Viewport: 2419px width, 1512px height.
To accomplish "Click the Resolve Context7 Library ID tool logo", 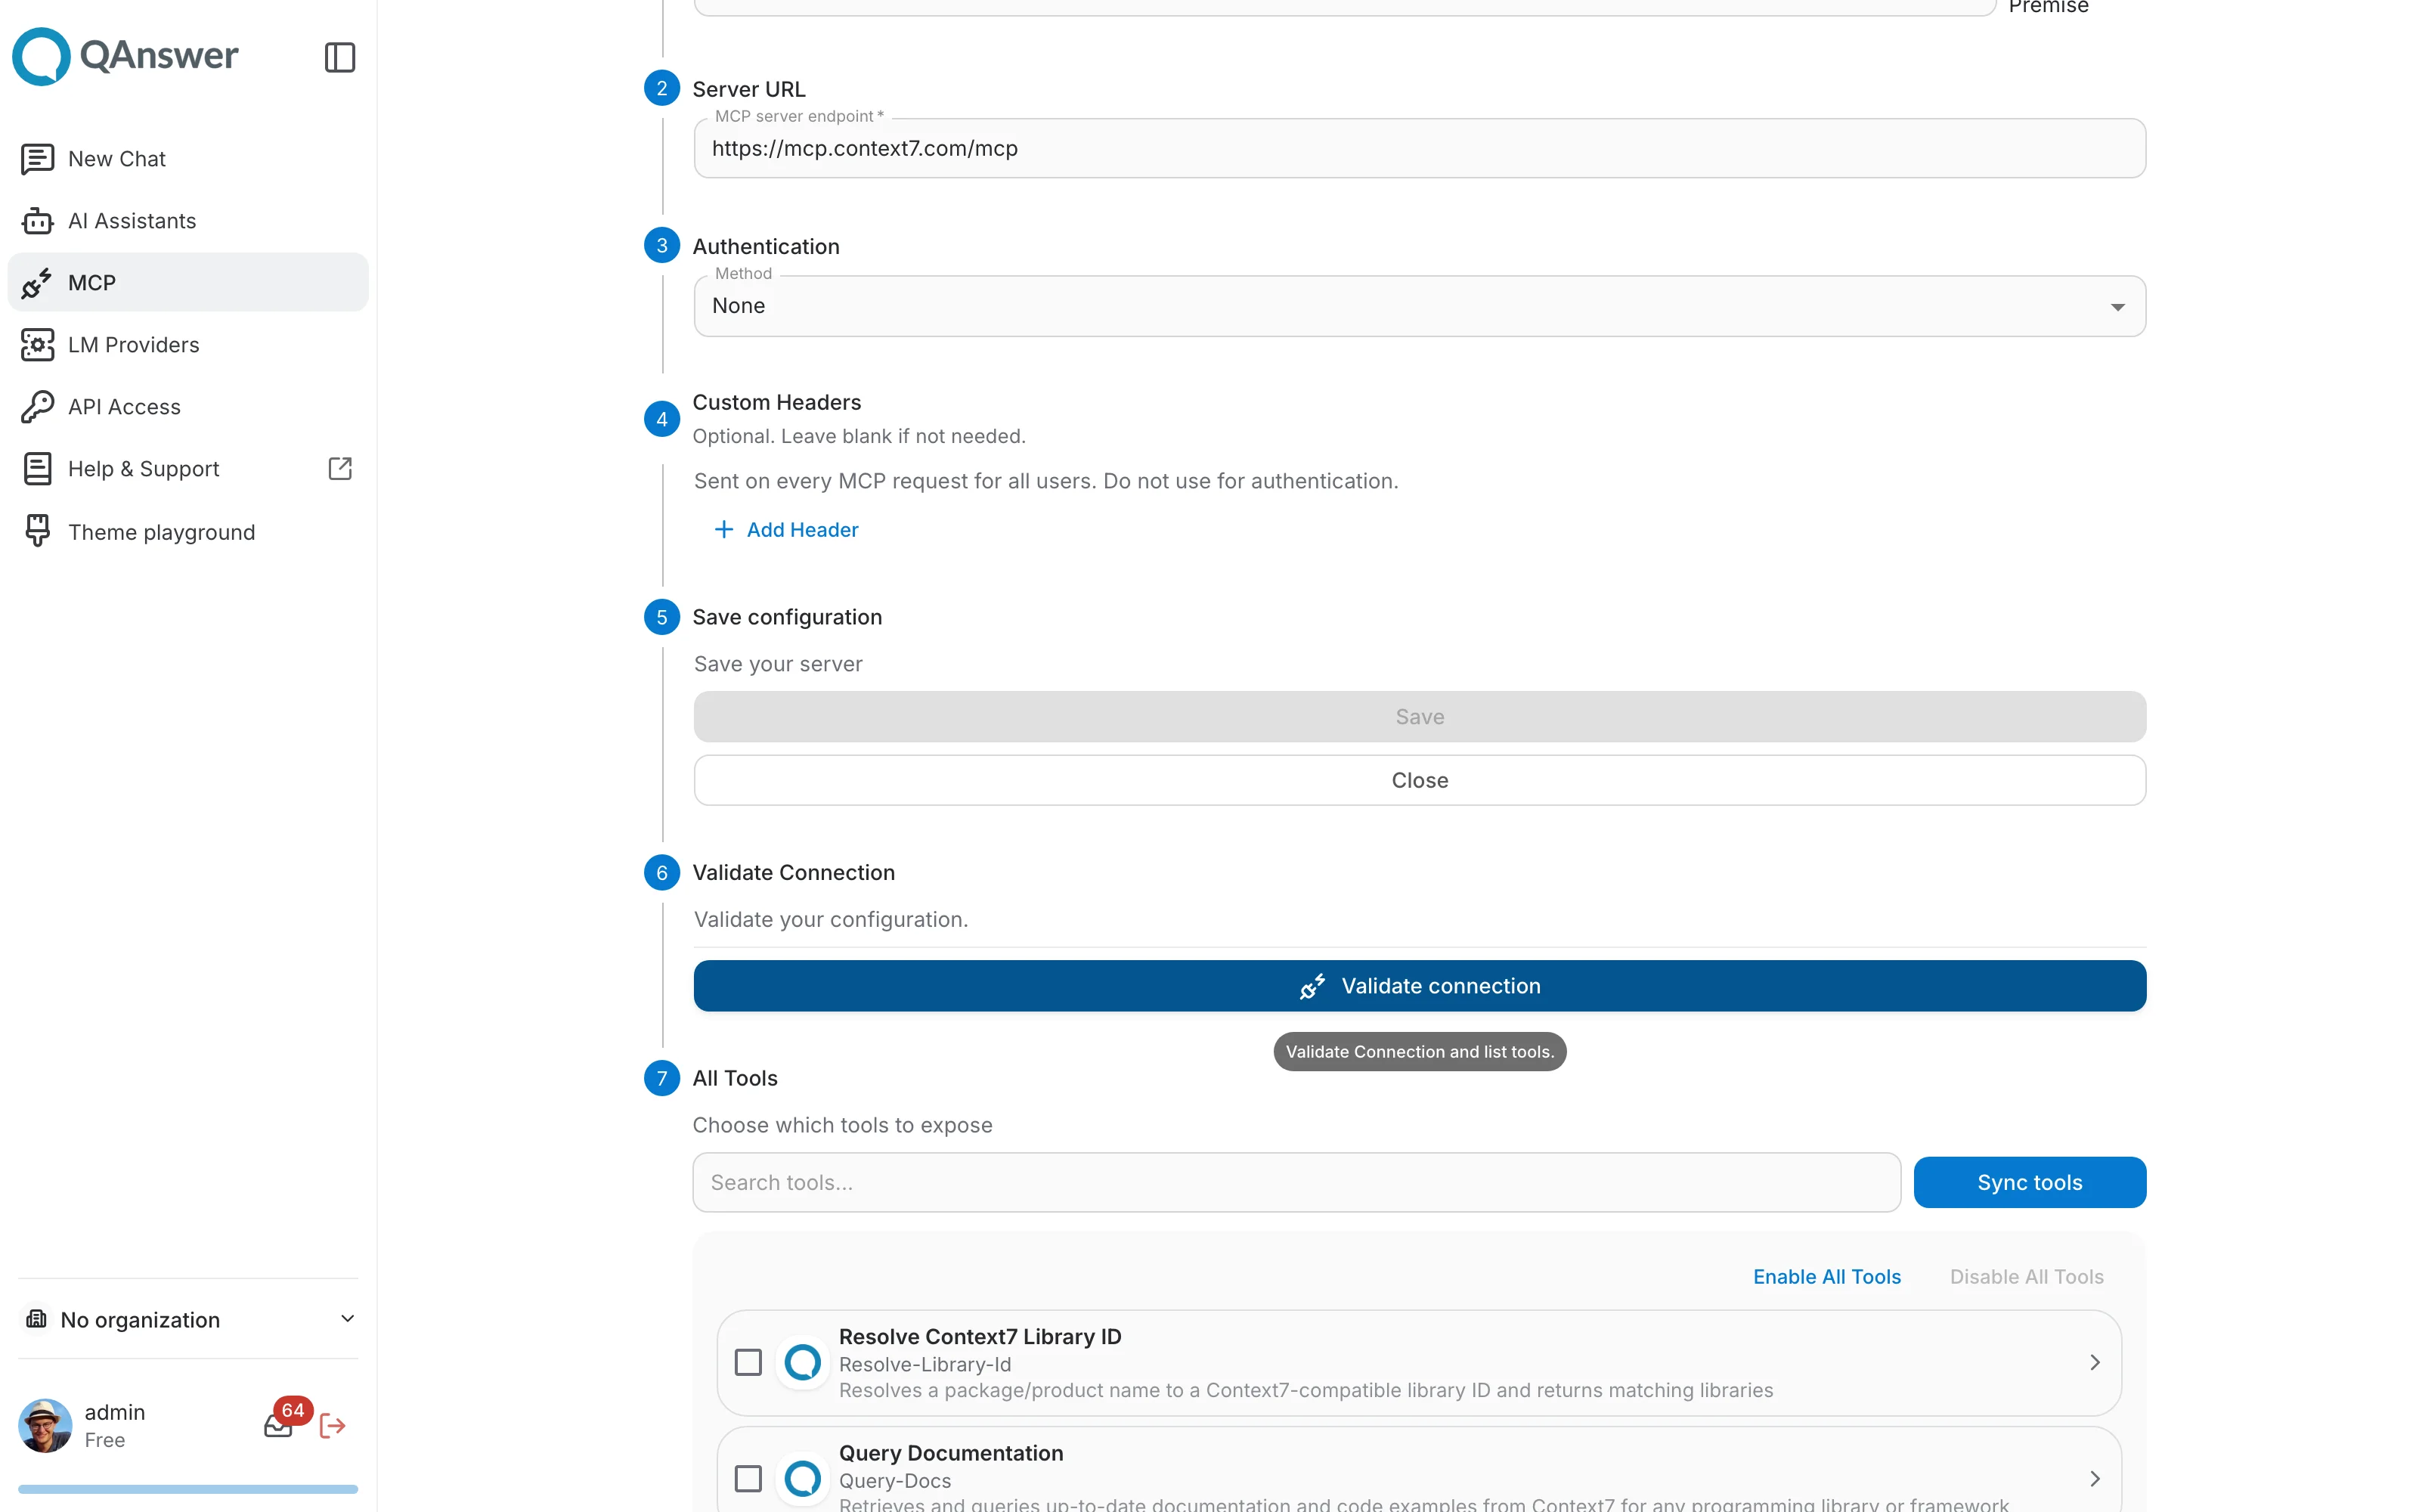I will pyautogui.click(x=803, y=1362).
